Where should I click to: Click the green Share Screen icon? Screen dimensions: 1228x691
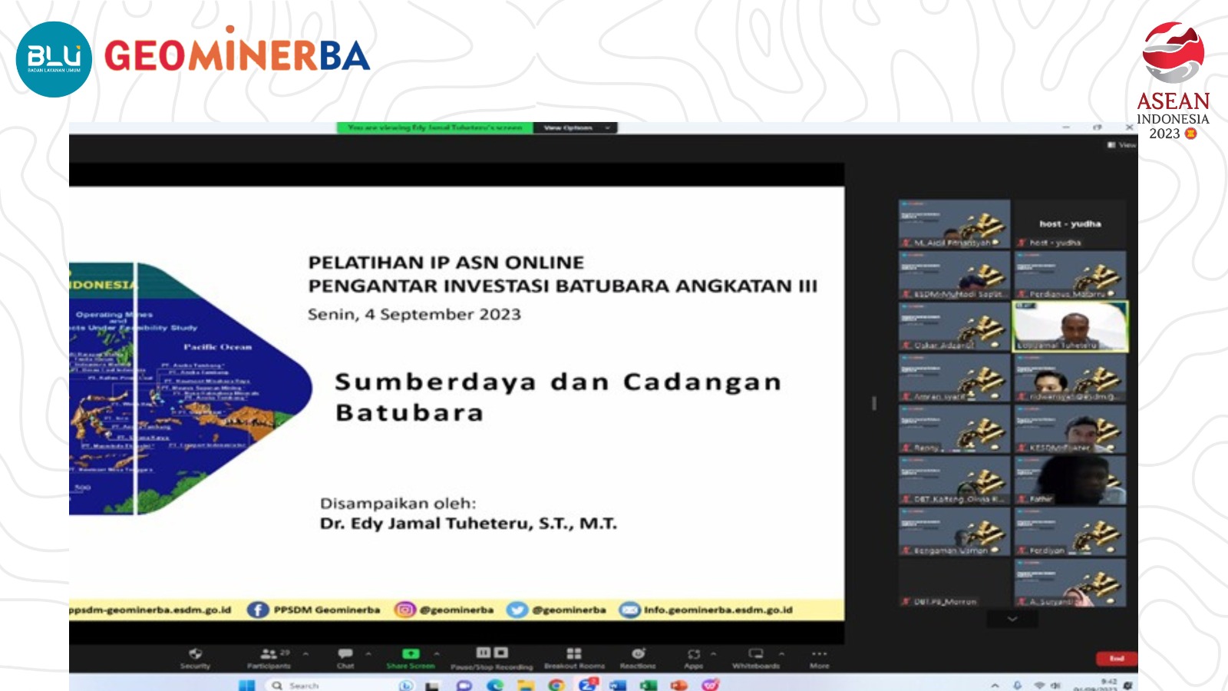coord(411,653)
